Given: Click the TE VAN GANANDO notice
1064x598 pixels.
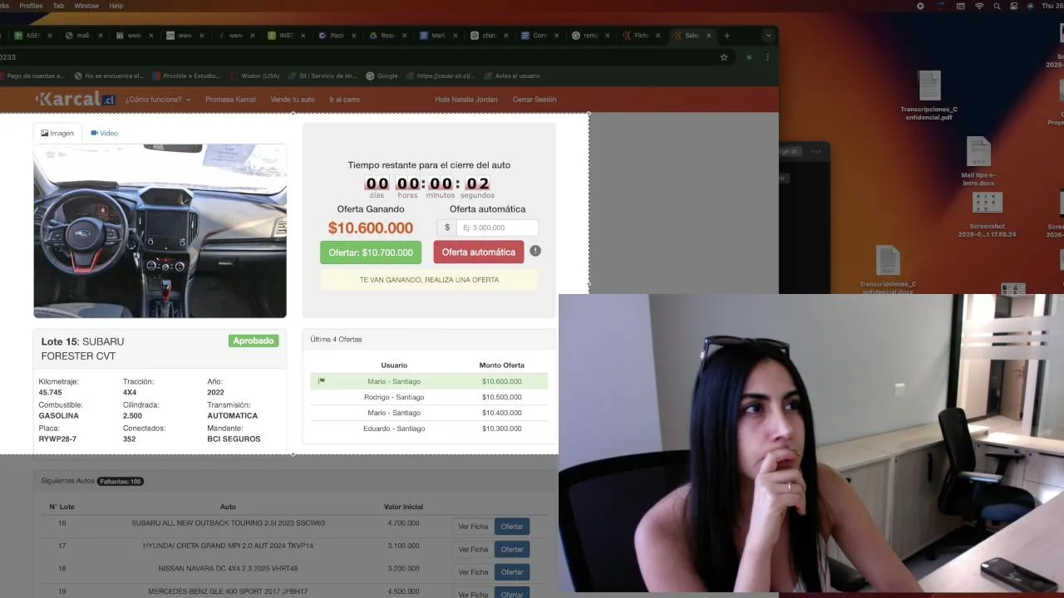Looking at the screenshot, I should tap(429, 280).
